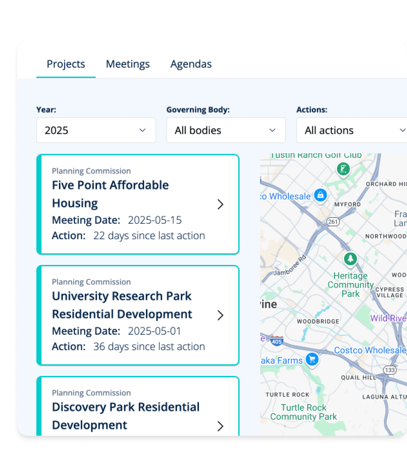This screenshot has height=451, width=407.
Task: Click chevron arrow on Five Point Affordable Housing card
Action: (x=220, y=204)
